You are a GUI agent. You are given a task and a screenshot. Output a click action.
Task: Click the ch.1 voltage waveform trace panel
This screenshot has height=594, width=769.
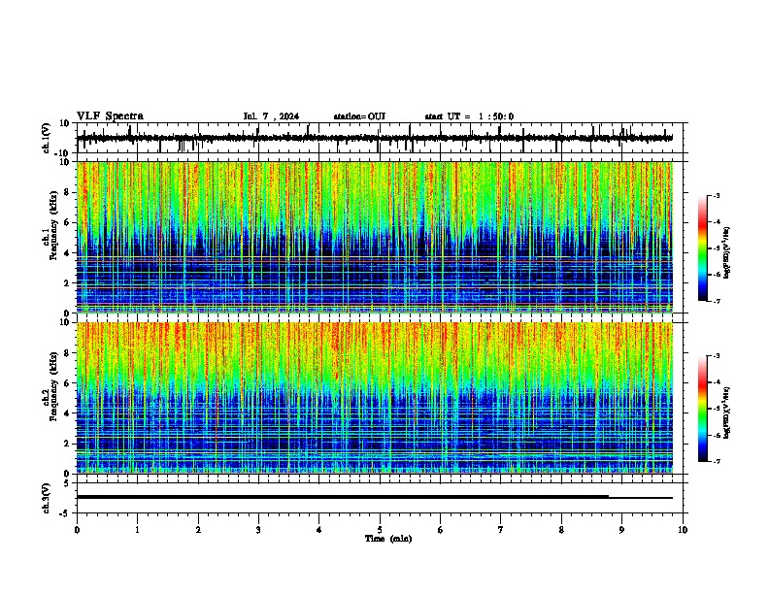tap(379, 138)
